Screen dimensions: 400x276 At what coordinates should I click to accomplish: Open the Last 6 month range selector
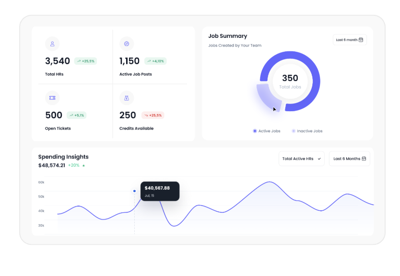point(350,40)
